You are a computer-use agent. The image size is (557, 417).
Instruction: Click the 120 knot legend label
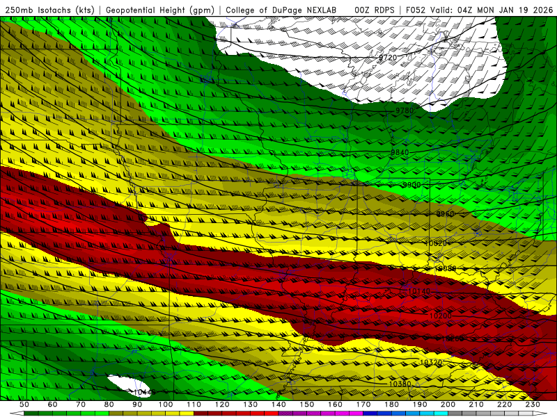[x=222, y=404]
